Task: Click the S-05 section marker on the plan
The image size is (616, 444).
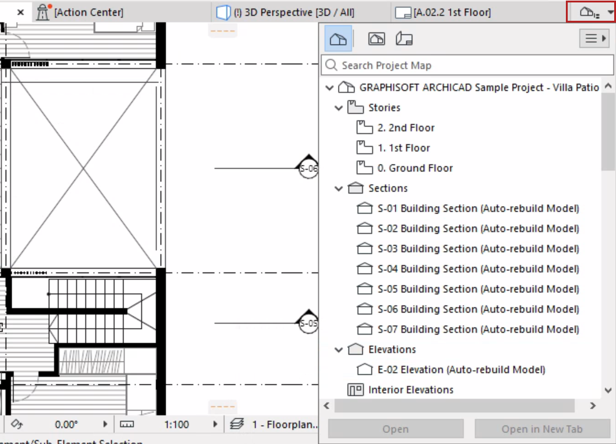Action: click(309, 322)
